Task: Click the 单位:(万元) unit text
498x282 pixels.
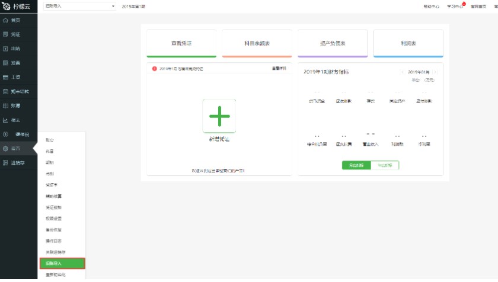Action: pos(423,80)
